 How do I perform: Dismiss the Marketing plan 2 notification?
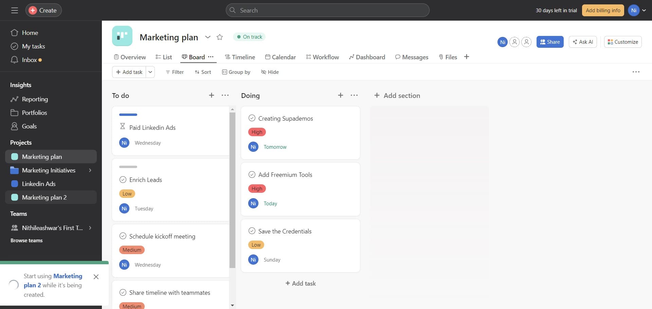(x=96, y=277)
